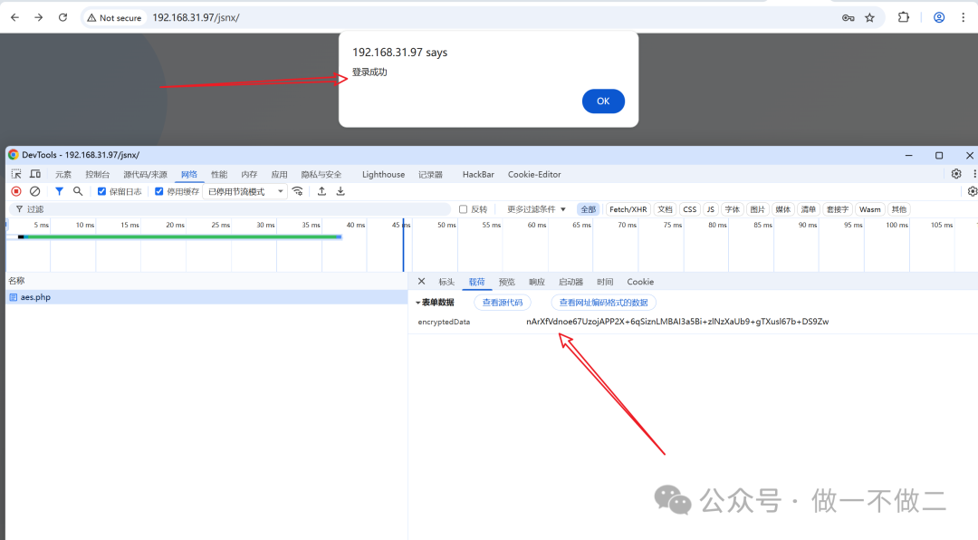Open network conditions wifi icon
This screenshot has width=978, height=540.
298,192
